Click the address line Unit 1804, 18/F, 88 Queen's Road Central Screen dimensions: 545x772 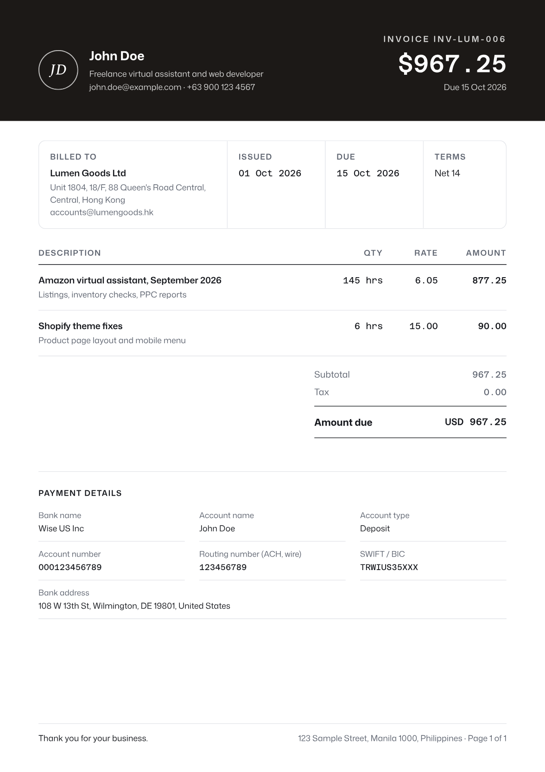tap(128, 188)
